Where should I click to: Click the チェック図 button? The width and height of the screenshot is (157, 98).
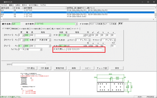[x=102, y=68]
